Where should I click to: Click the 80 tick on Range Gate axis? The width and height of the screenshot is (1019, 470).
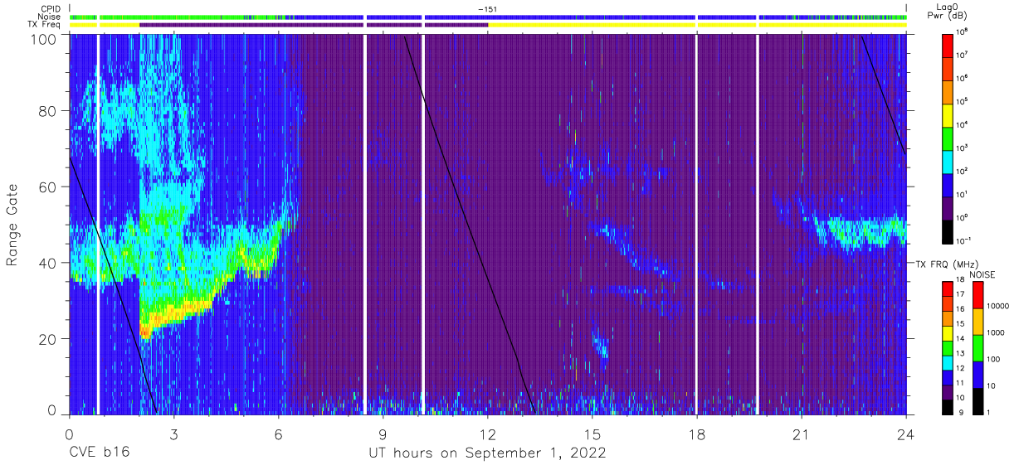pos(47,111)
